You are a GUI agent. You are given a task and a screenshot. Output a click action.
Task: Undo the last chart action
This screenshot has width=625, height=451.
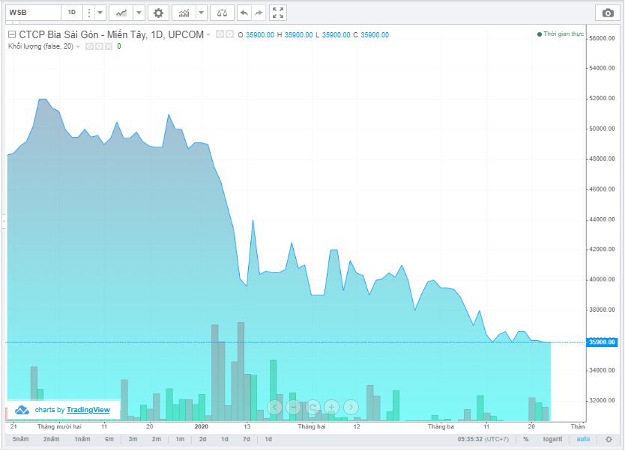244,13
